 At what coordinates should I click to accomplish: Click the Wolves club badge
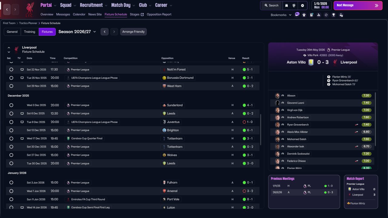coord(164,155)
